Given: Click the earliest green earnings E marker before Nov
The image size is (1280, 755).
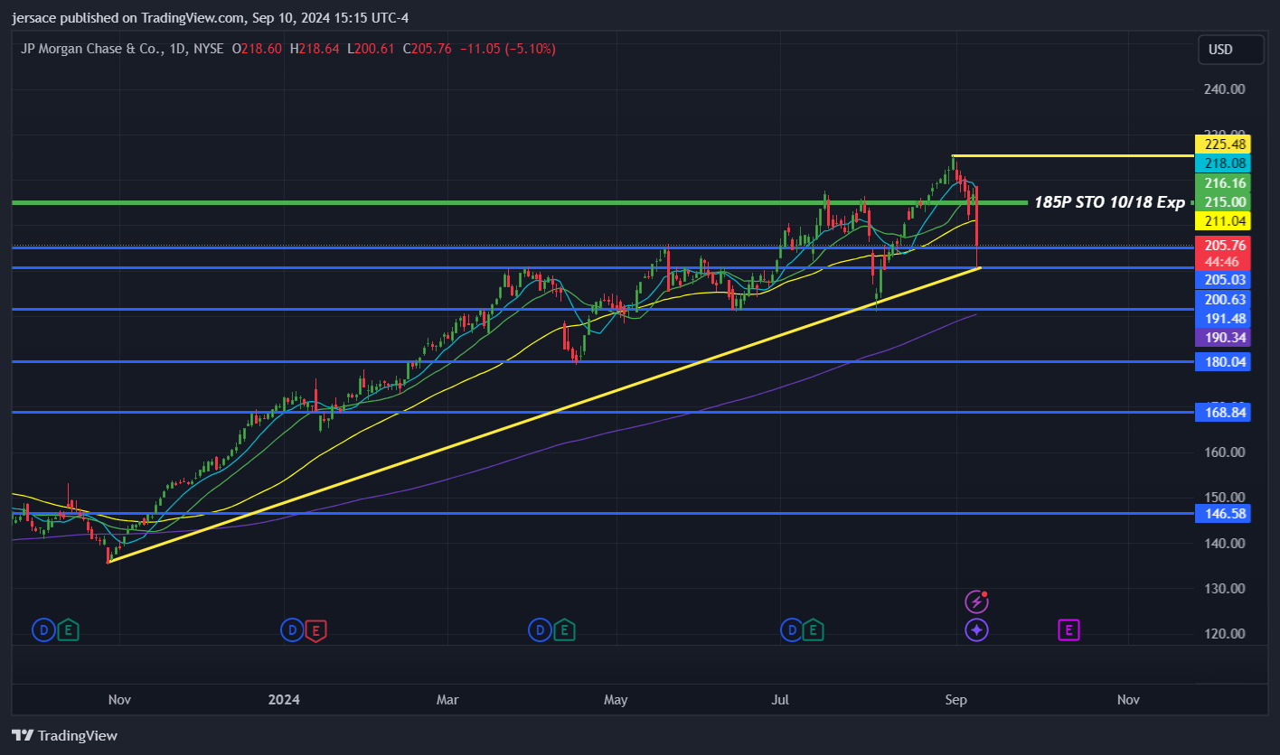Looking at the screenshot, I should pyautogui.click(x=68, y=630).
